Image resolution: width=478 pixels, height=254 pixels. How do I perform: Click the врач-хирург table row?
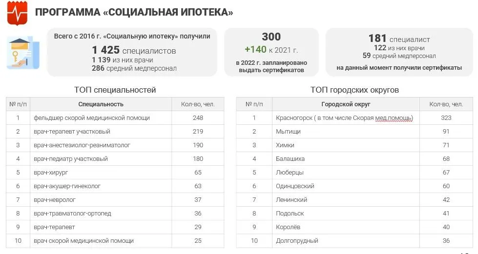click(x=115, y=173)
